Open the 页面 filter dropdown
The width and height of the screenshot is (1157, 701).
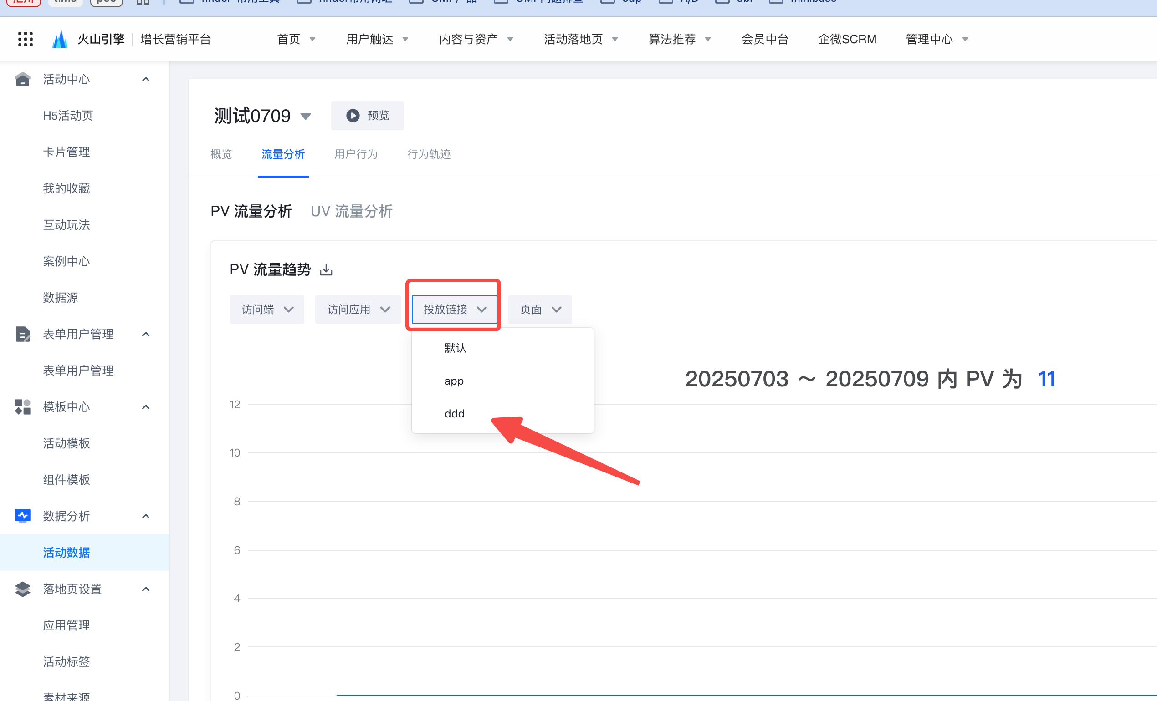click(x=540, y=310)
